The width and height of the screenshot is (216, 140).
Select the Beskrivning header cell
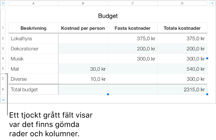click(34, 28)
